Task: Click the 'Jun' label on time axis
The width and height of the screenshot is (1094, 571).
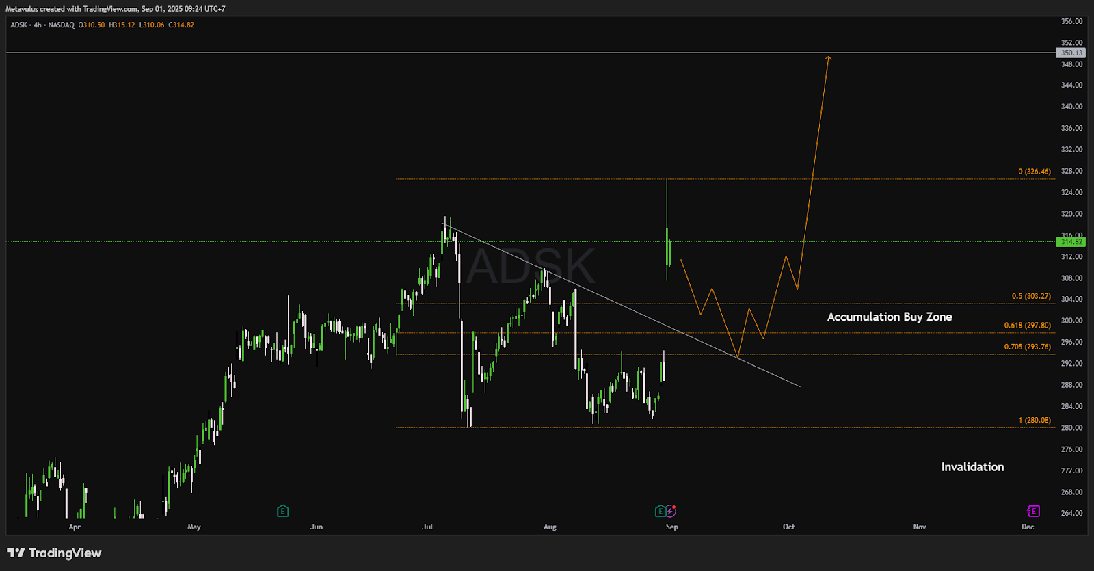Action: [317, 527]
